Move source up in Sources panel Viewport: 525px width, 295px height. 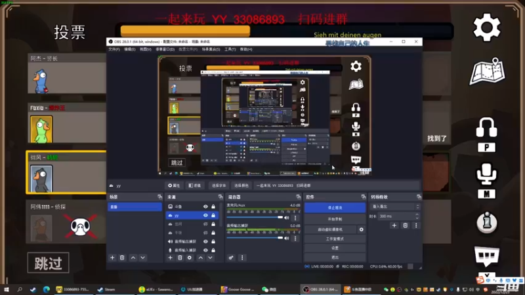coord(201,258)
